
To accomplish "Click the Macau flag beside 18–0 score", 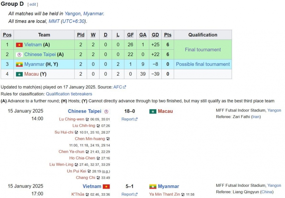I will (x=153, y=112).
